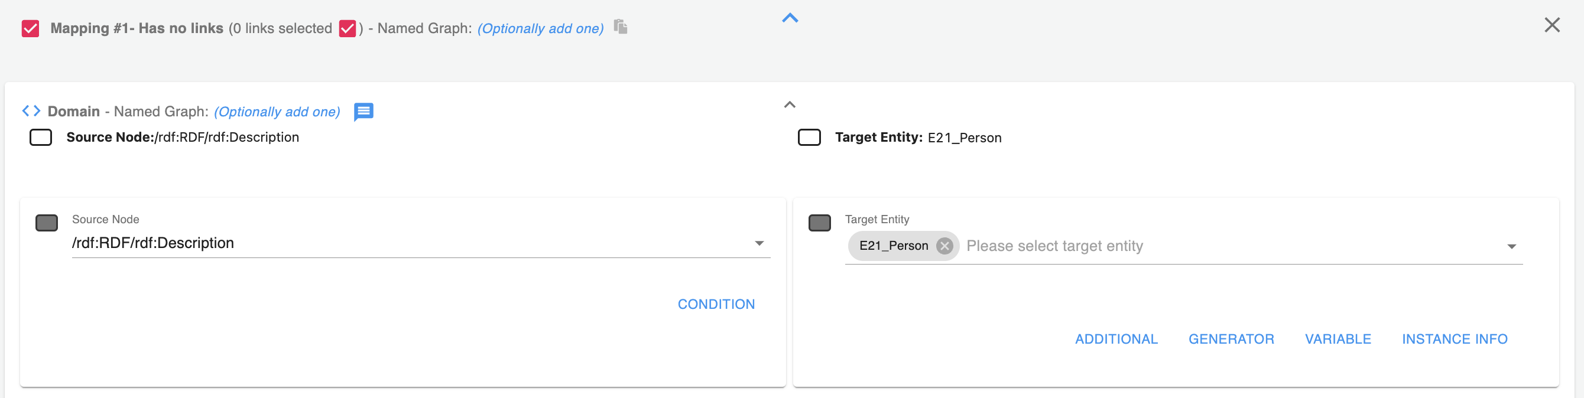This screenshot has width=1584, height=398.
Task: Remove the E21_Person chip
Action: tap(944, 246)
